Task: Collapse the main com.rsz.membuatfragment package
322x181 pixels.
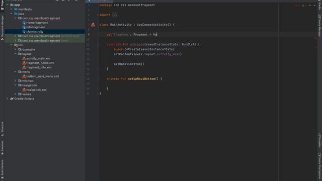Action: point(16,18)
